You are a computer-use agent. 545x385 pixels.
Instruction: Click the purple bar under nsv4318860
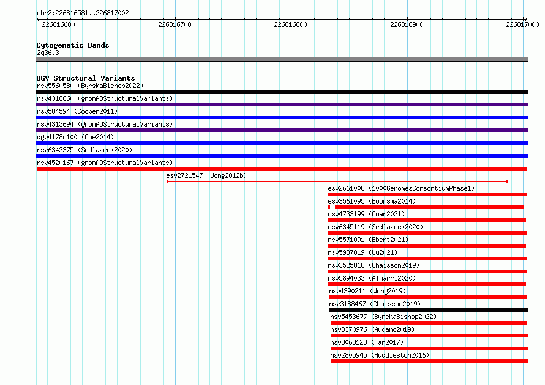pyautogui.click(x=282, y=105)
